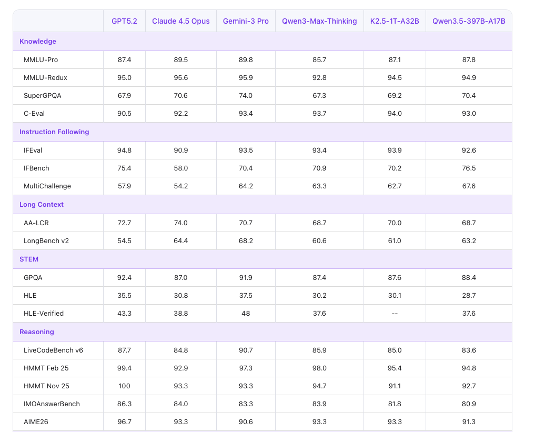
Task: Click the 28.7 HLE score for Qwen3.5
Action: 469,296
